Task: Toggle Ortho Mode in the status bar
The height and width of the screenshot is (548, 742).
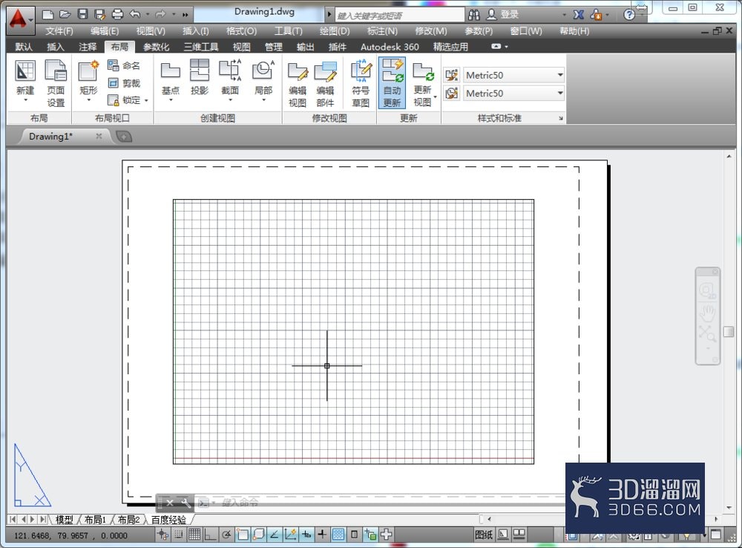Action: pyautogui.click(x=210, y=535)
